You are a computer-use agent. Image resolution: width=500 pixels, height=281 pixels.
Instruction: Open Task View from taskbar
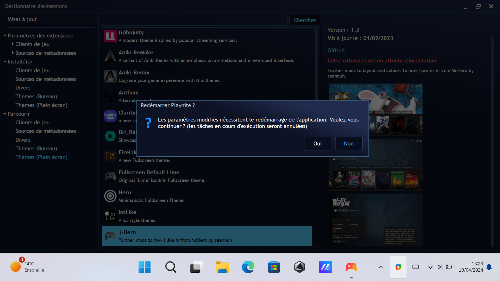point(196,267)
